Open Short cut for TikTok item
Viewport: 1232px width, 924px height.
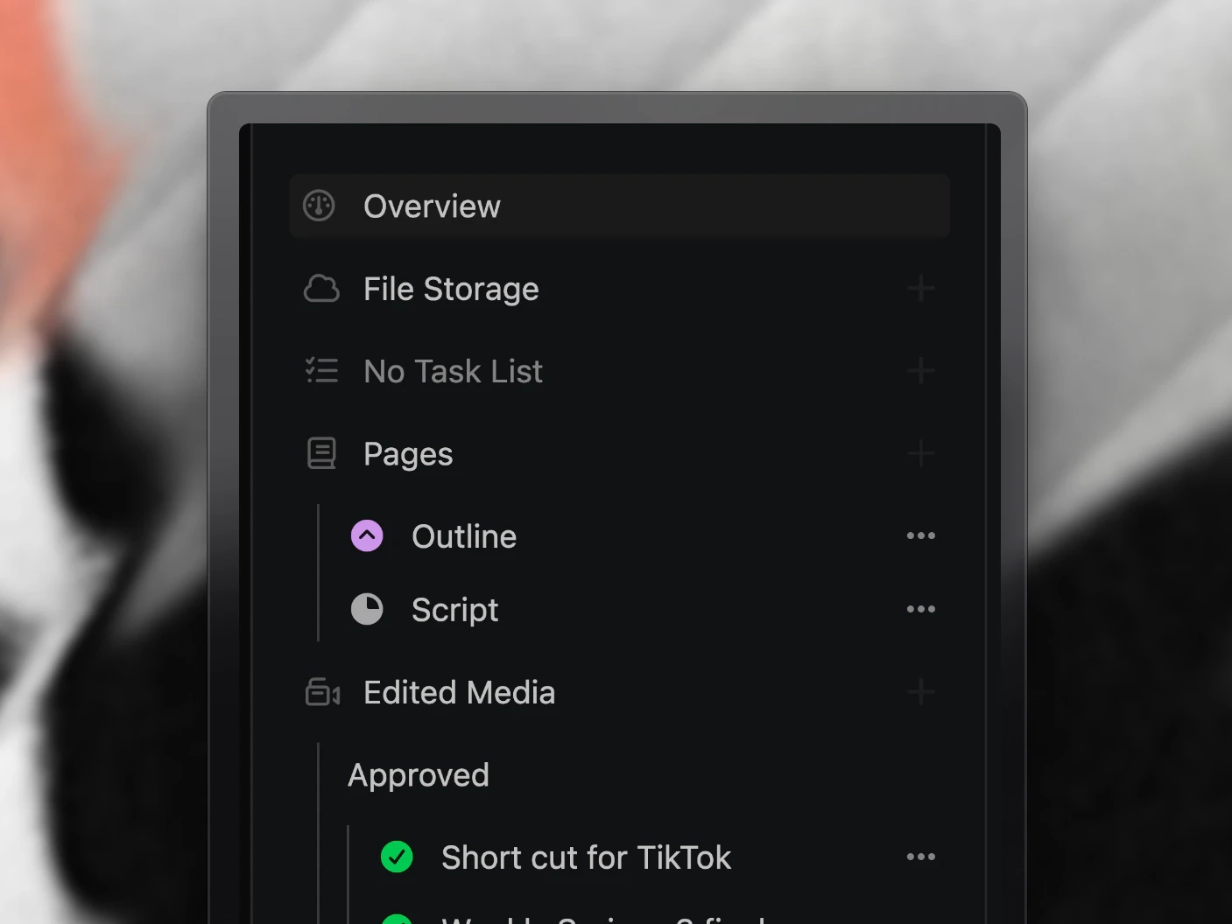click(x=586, y=857)
